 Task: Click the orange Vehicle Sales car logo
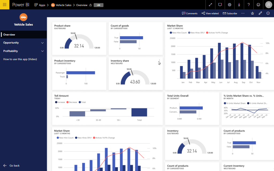(24, 17)
